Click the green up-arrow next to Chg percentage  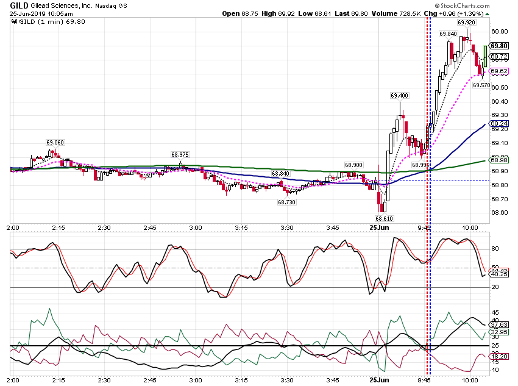(488, 14)
